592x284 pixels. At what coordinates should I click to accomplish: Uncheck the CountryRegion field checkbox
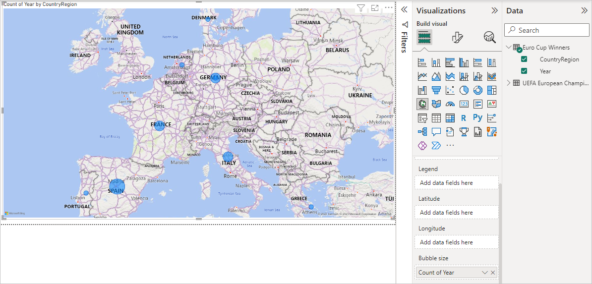click(524, 59)
